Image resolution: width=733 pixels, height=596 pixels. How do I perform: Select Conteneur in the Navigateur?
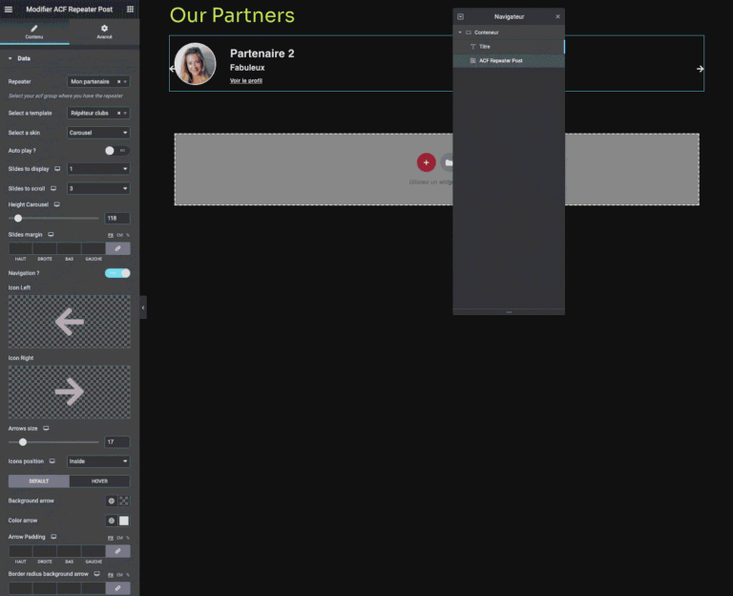509,32
